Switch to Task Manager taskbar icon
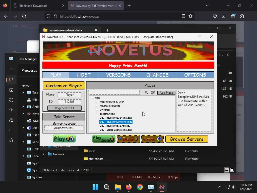 point(151,187)
